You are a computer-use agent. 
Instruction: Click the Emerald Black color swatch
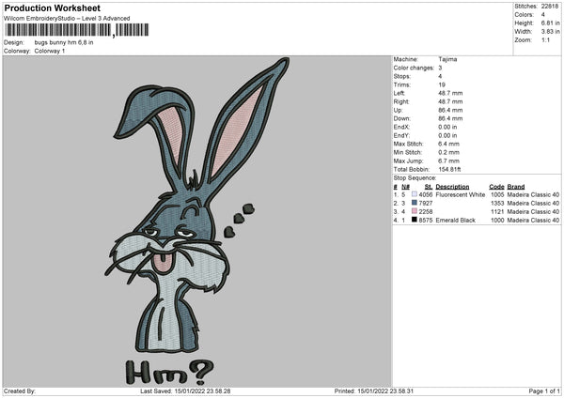[415, 220]
